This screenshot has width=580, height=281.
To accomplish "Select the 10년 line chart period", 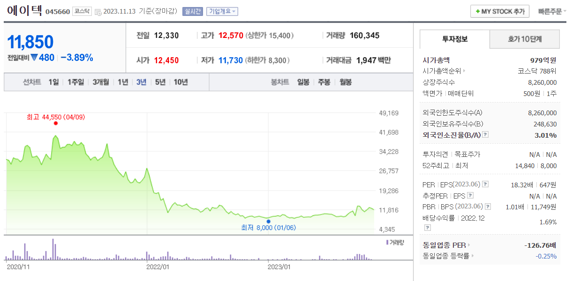I will 181,82.
